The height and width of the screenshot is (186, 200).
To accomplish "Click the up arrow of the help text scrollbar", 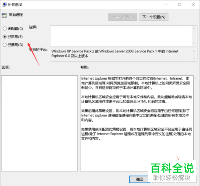I will [196, 78].
